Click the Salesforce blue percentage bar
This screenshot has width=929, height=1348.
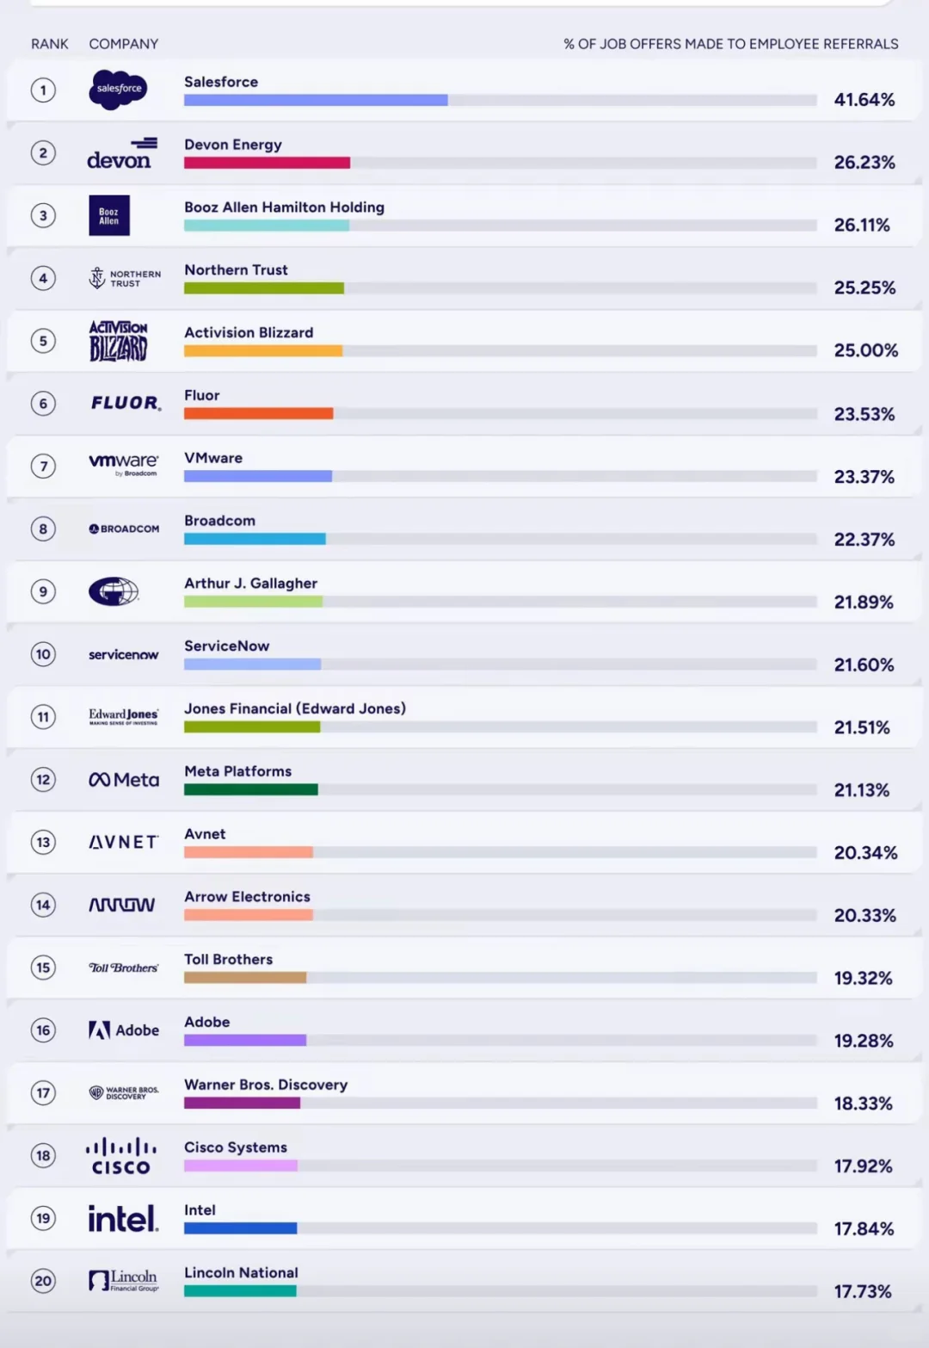tap(316, 100)
